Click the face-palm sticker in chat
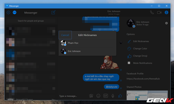This screenshot has height=104, width=174. point(109,62)
